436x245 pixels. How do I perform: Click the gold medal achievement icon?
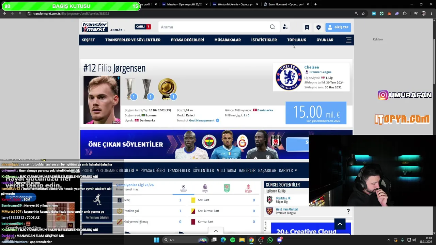[167, 89]
